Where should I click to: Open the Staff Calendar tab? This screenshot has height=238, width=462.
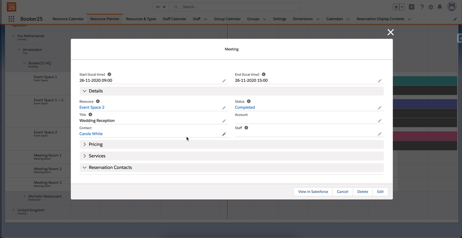coord(174,19)
